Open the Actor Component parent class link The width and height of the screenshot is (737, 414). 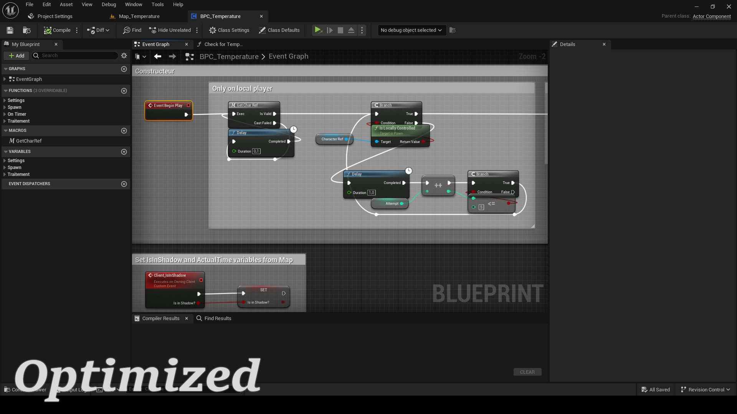(711, 16)
